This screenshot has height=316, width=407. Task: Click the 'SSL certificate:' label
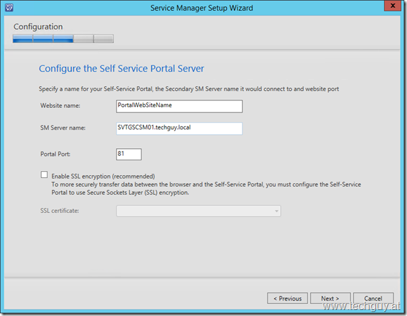point(59,211)
